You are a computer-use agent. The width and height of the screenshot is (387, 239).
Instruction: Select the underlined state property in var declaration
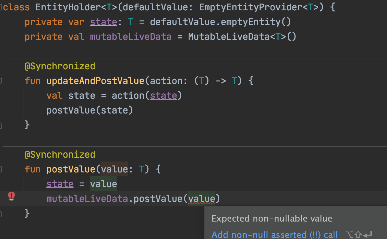click(x=103, y=22)
